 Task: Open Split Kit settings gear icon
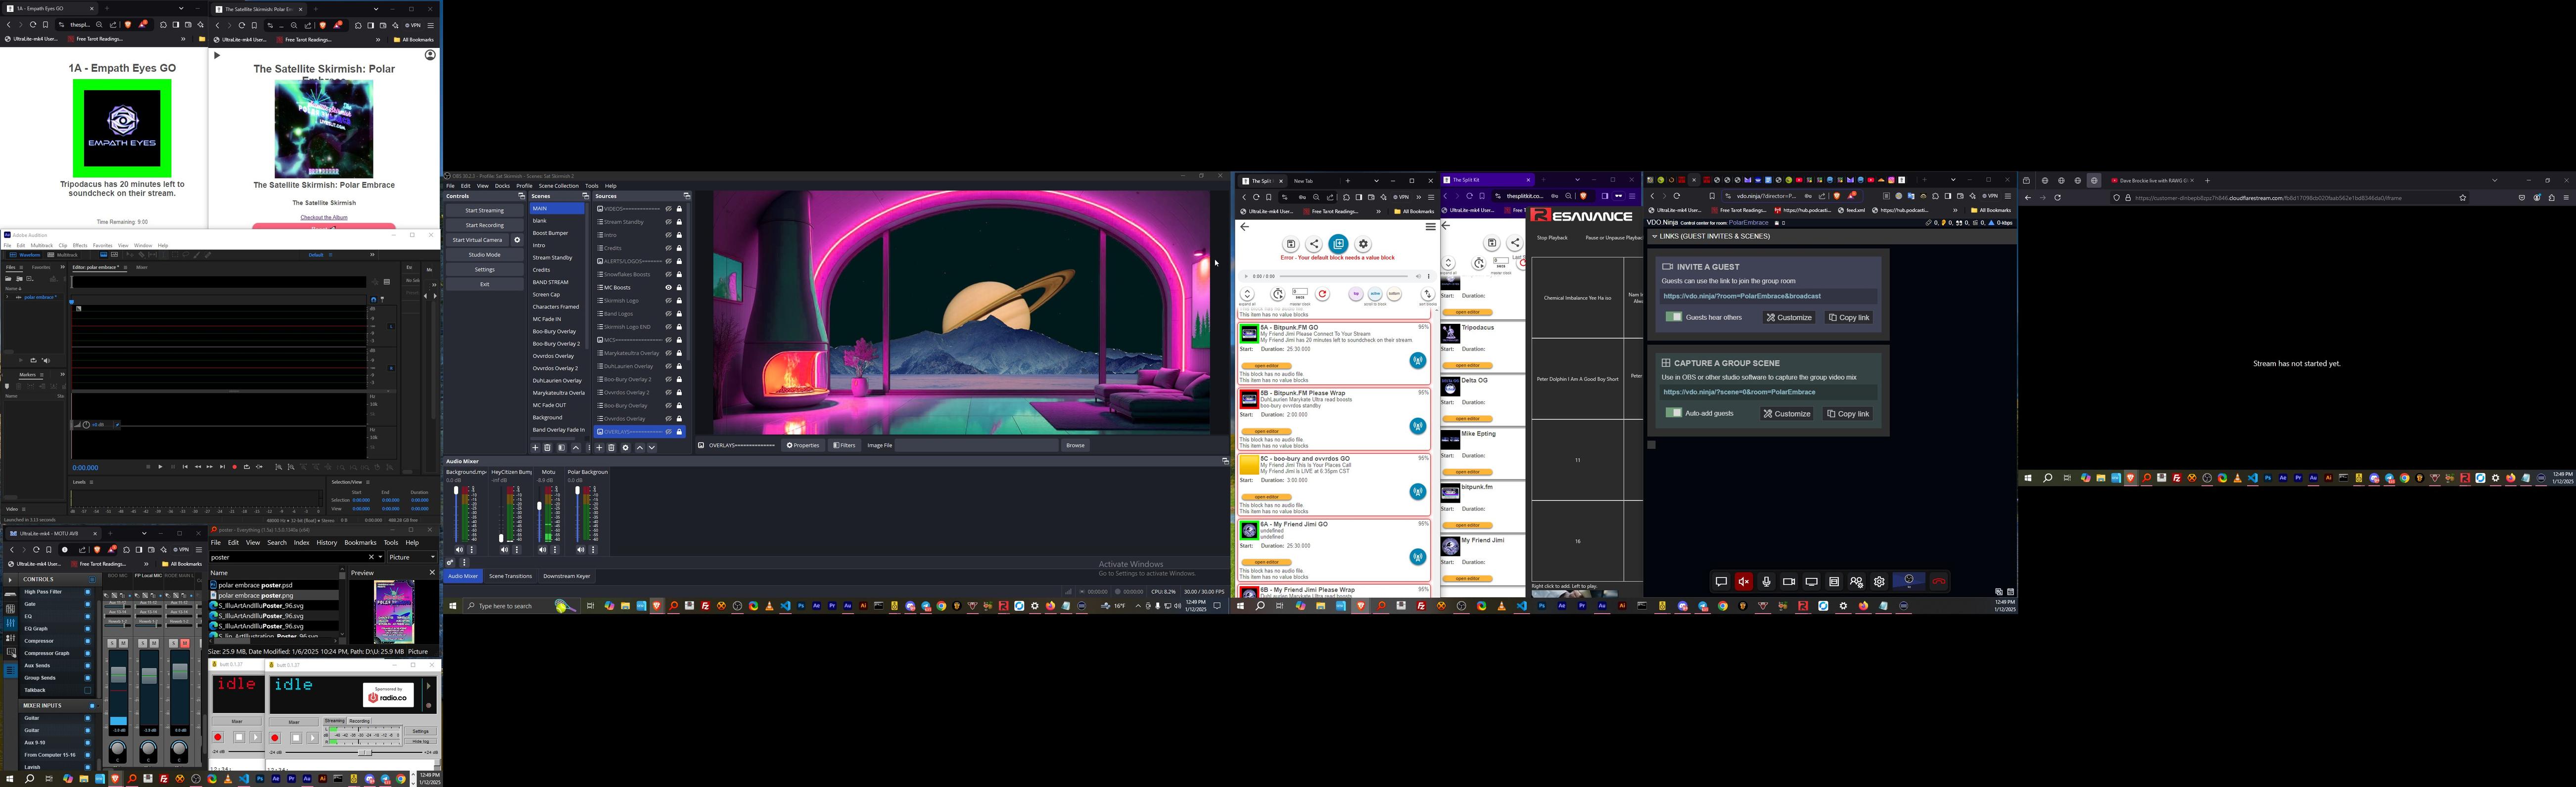click(1363, 244)
